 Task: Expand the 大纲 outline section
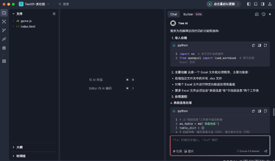19,147
